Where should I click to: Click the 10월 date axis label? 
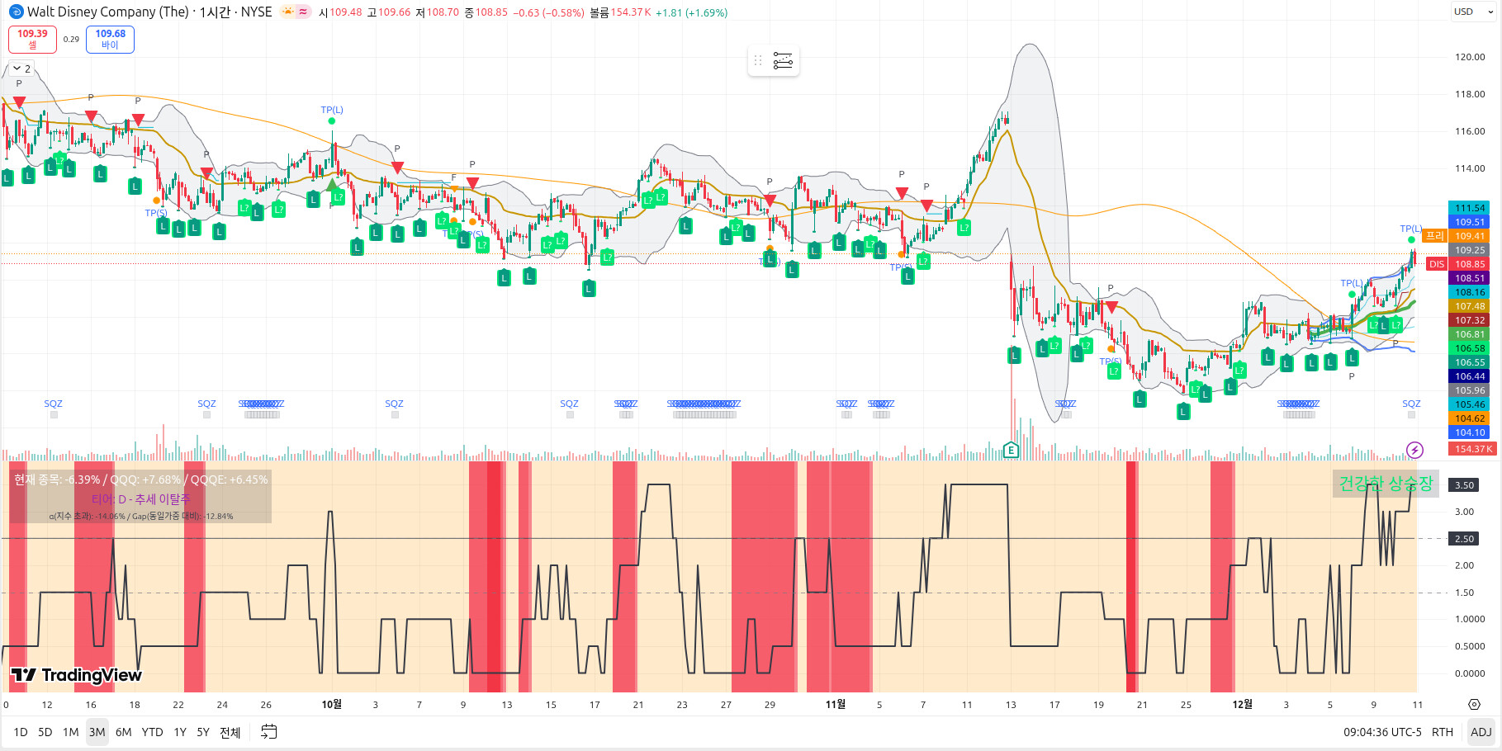(331, 704)
